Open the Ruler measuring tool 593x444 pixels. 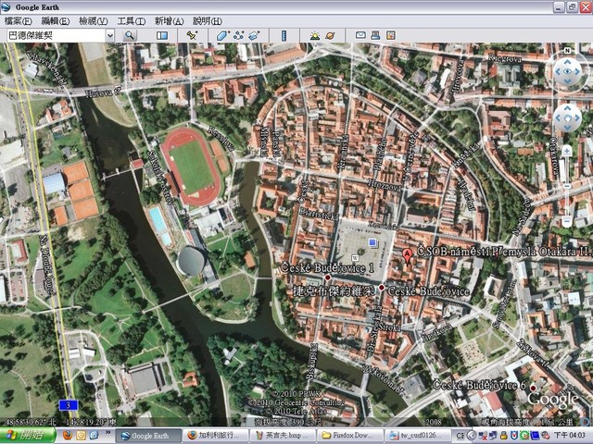click(x=284, y=35)
